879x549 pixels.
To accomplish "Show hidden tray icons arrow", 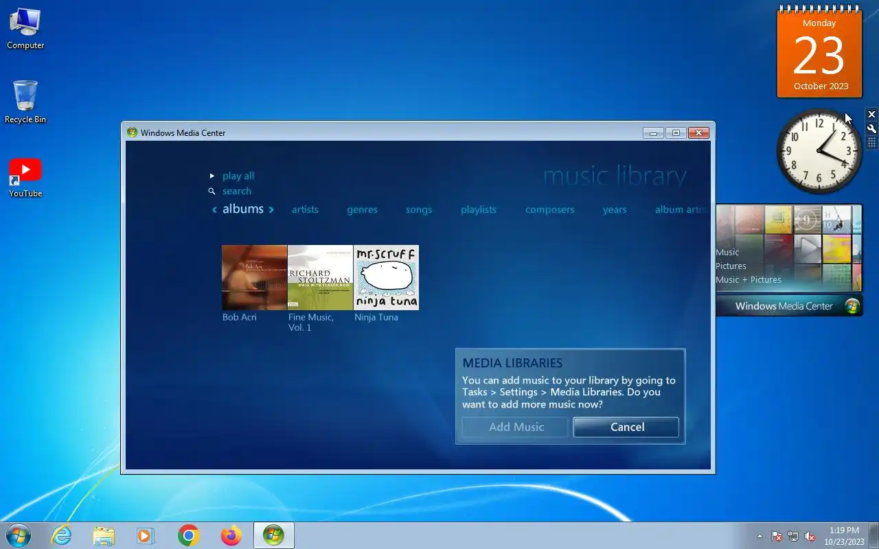I will coord(760,536).
